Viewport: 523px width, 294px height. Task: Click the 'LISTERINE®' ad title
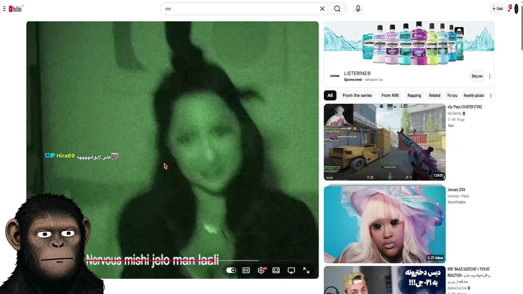click(358, 73)
